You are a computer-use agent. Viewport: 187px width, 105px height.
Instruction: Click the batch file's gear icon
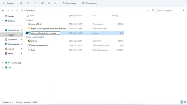pos(29,45)
